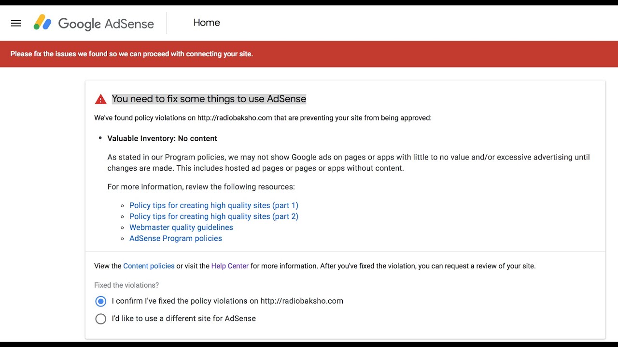
Task: Click 'Valuable Inventory: No content' heading
Action: (x=162, y=138)
